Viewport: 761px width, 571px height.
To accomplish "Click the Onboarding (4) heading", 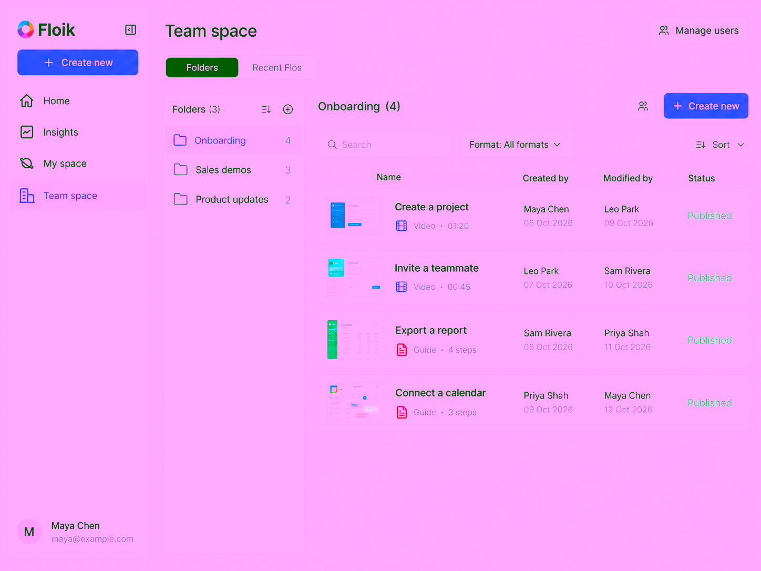I will [359, 106].
